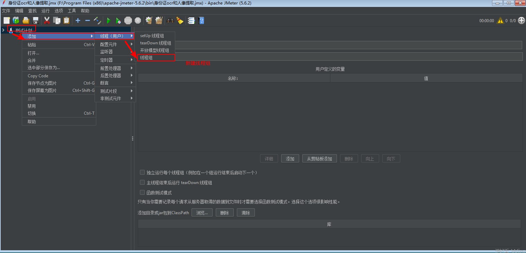Click the 名称: column header
Screen dimensions: 526x253
click(x=234, y=78)
